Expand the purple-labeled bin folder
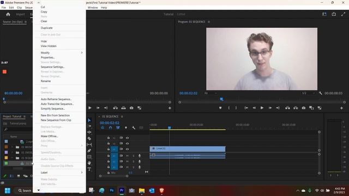Viewport: 349px width, 196px height. pyautogui.click(x=12, y=152)
